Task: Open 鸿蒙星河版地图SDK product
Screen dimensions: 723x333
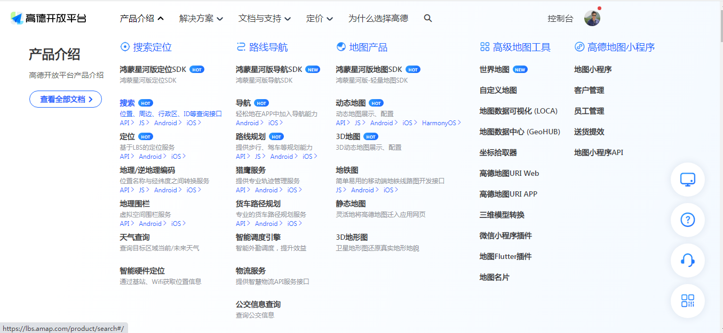Action: tap(369, 69)
